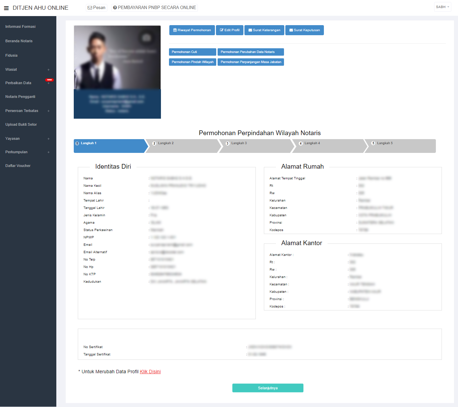Toggle the hamburger sidebar menu icon
Viewport: 458px width, 407px height.
[6, 8]
